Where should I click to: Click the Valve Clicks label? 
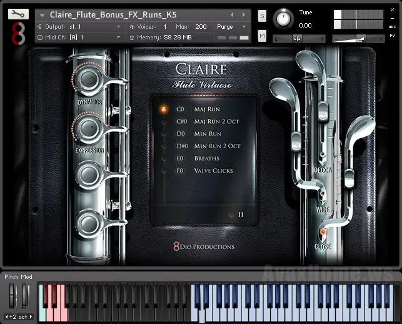214,171
